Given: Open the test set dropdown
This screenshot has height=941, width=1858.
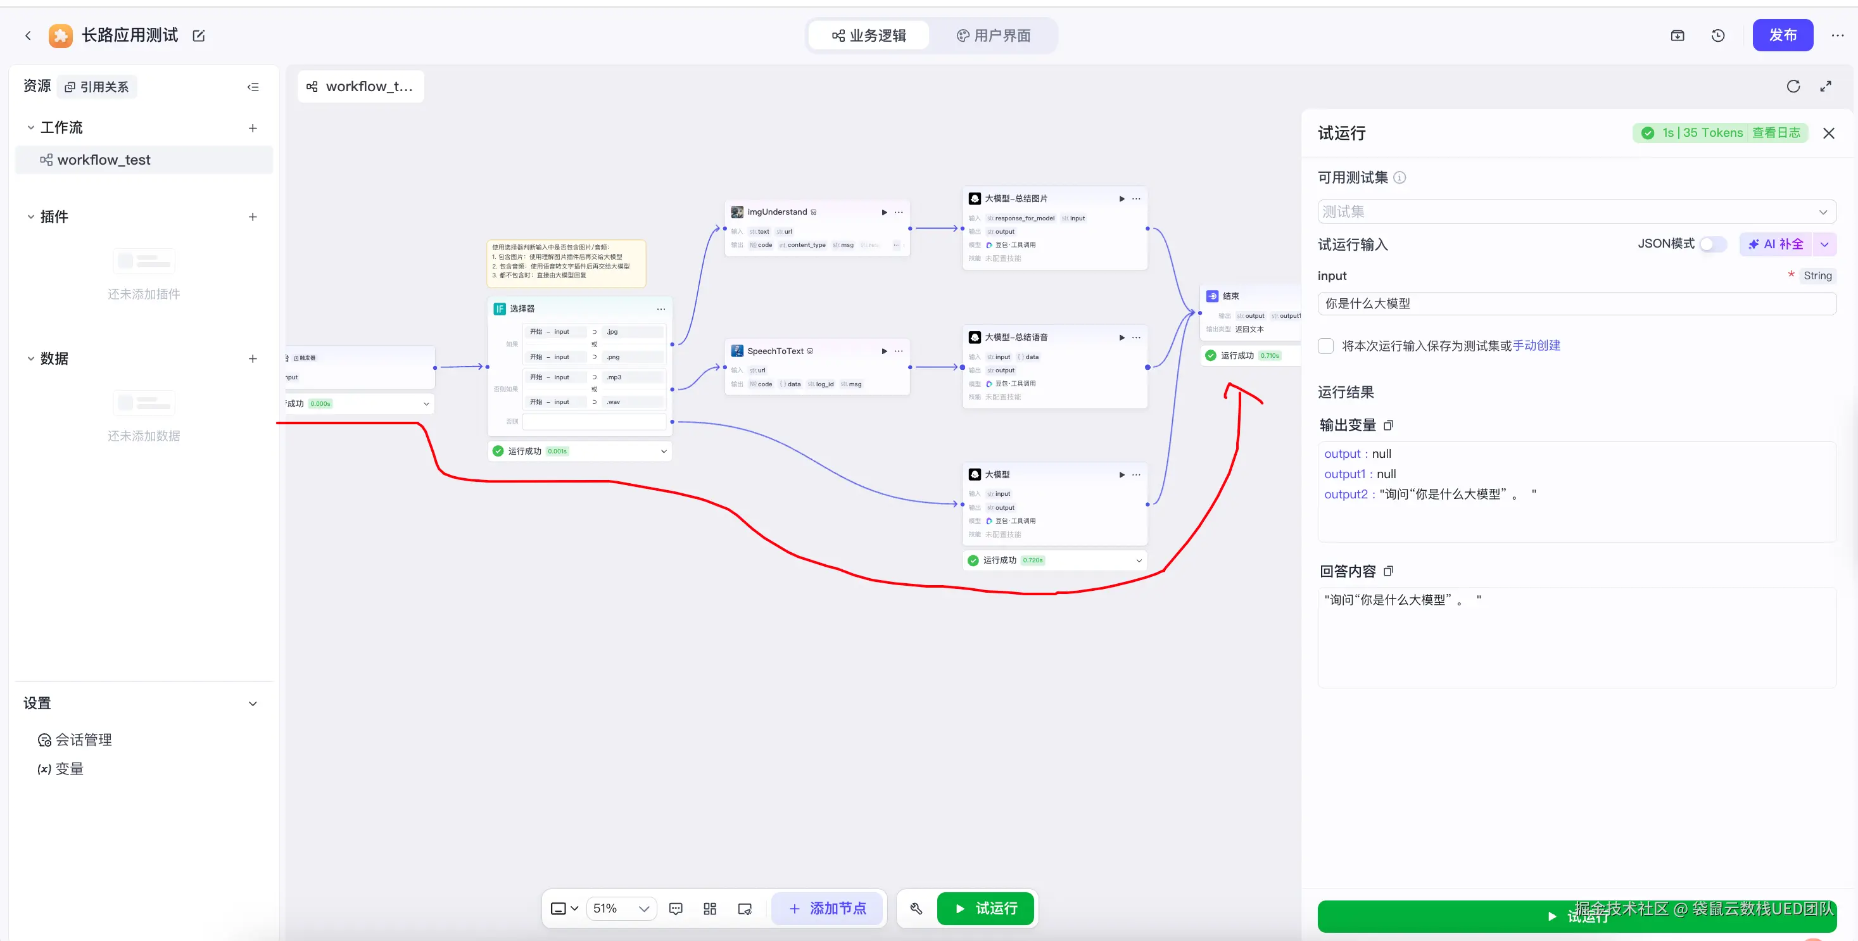Looking at the screenshot, I should (1576, 212).
